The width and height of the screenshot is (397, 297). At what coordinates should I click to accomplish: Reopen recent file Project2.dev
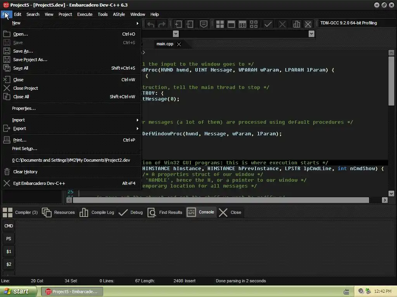[71, 160]
